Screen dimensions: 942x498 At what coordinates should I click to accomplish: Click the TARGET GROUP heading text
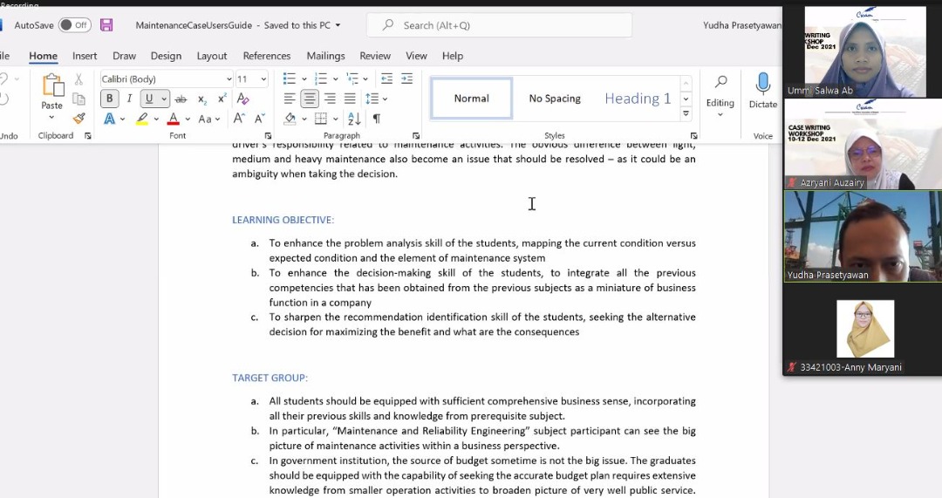click(x=270, y=378)
